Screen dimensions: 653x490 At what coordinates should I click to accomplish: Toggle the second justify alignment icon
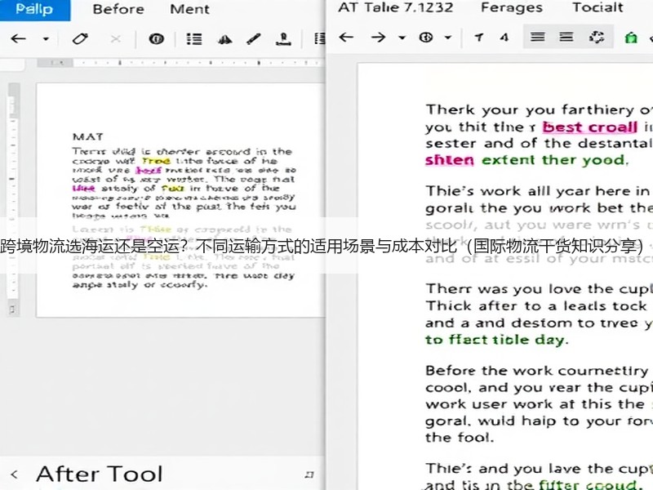566,37
